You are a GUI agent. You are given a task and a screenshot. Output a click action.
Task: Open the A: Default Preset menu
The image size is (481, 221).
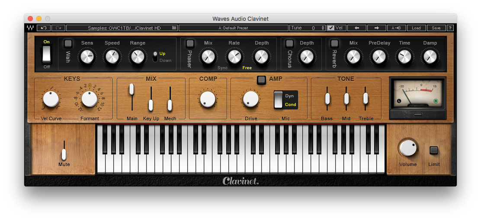pos(234,28)
